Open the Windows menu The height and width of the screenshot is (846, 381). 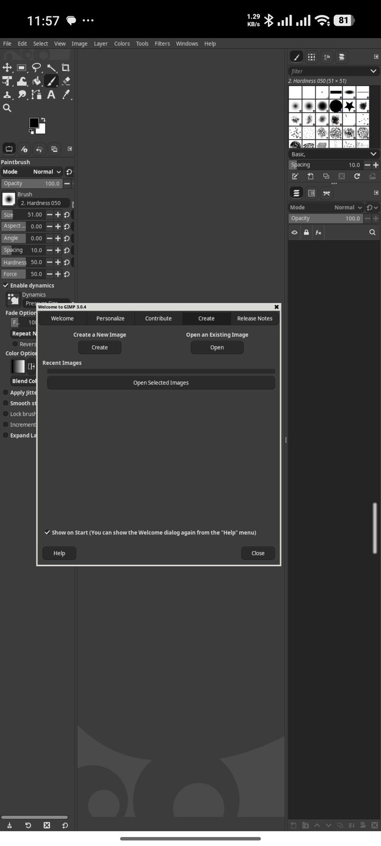[187, 43]
